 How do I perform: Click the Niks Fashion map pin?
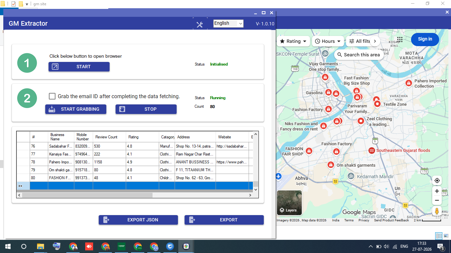click(x=324, y=126)
